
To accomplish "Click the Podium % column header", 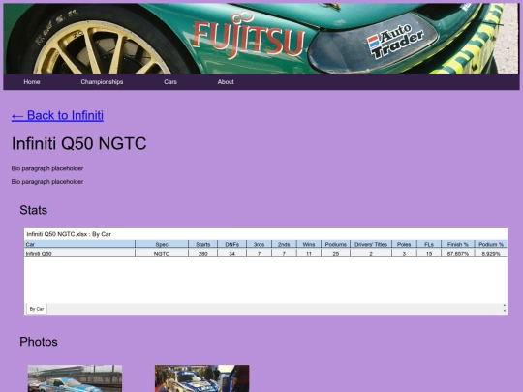I will click(x=491, y=244).
